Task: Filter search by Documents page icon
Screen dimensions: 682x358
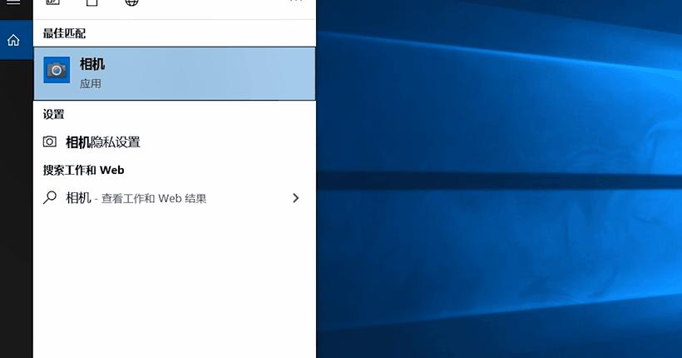Action: coord(91,2)
